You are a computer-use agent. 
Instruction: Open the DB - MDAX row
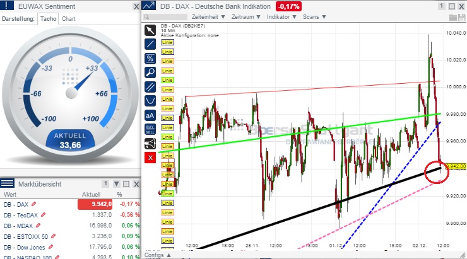[x=70, y=226]
